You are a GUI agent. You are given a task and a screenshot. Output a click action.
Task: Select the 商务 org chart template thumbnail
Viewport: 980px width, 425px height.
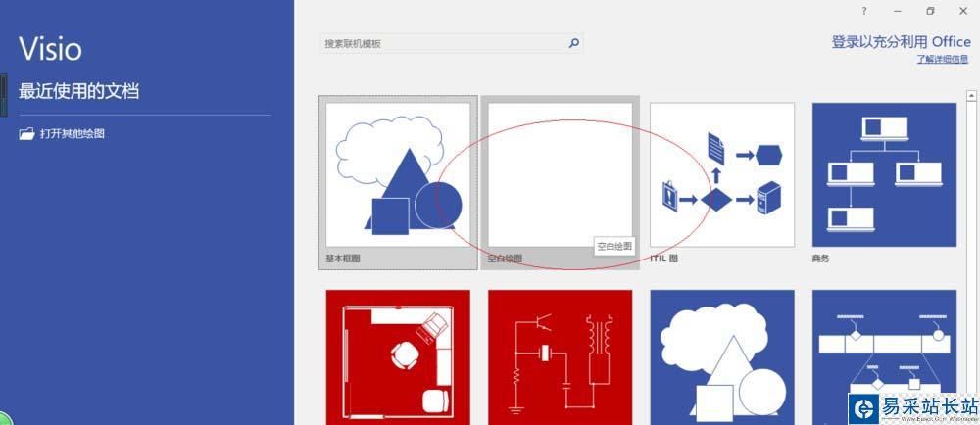point(884,174)
